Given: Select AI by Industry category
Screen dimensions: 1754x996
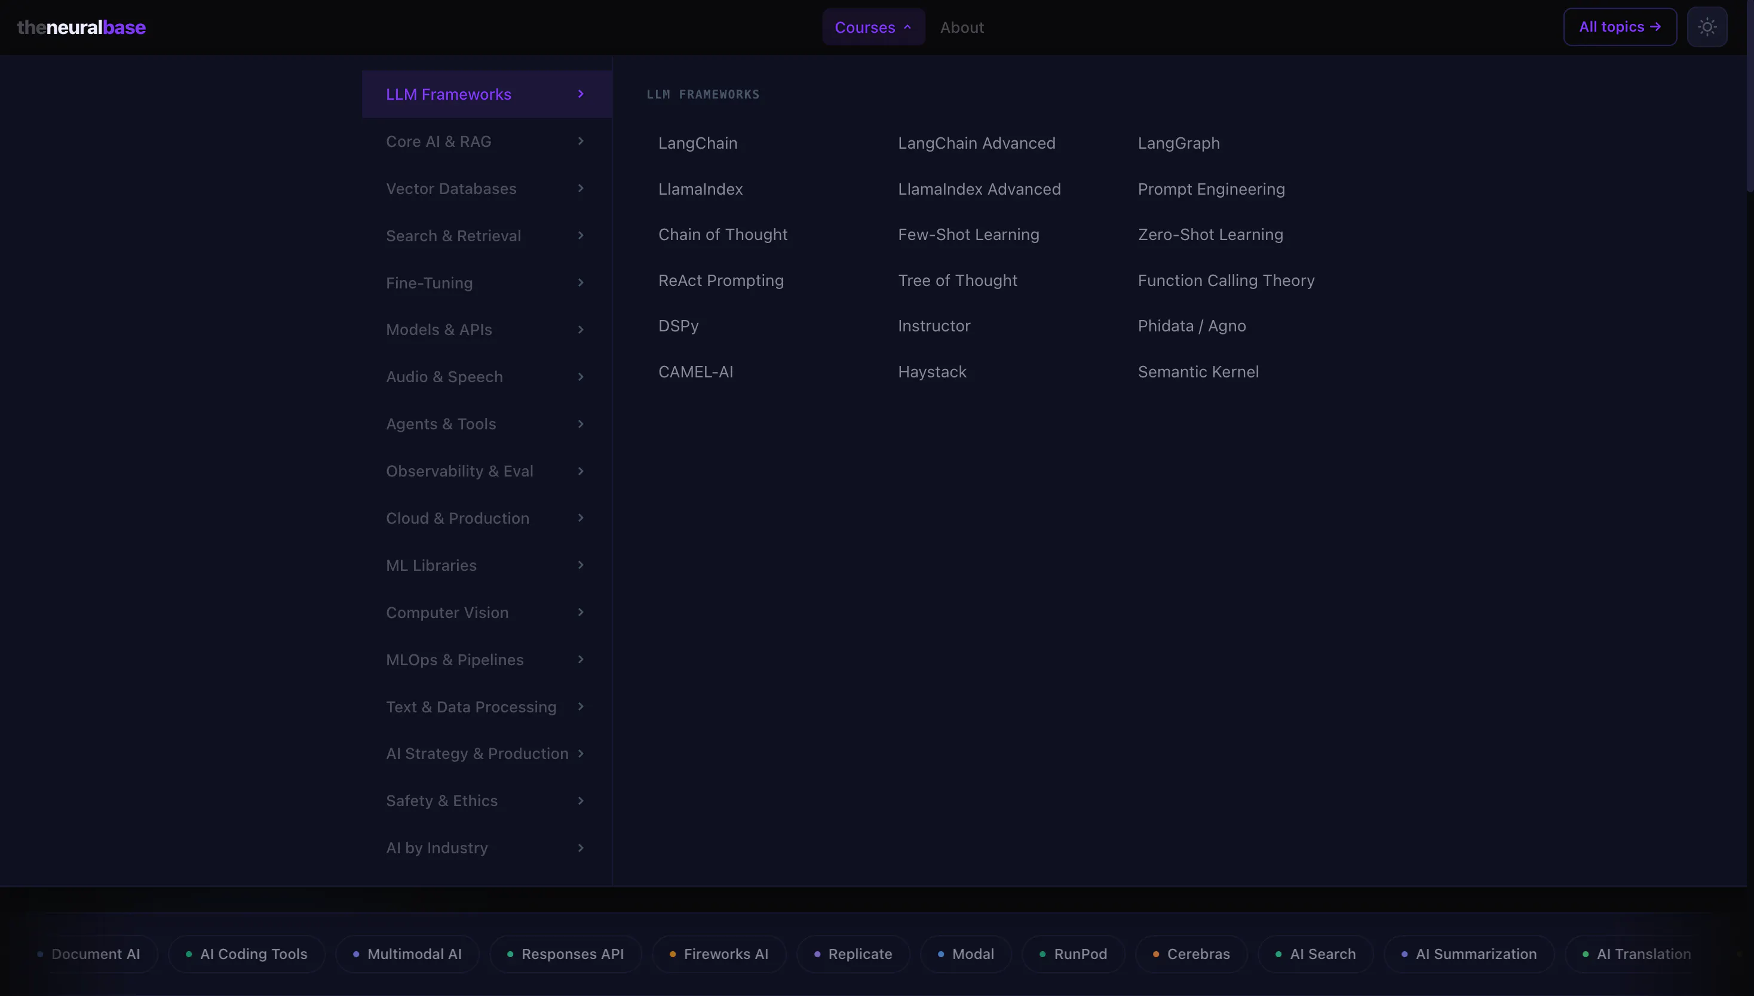Looking at the screenshot, I should tap(486, 849).
